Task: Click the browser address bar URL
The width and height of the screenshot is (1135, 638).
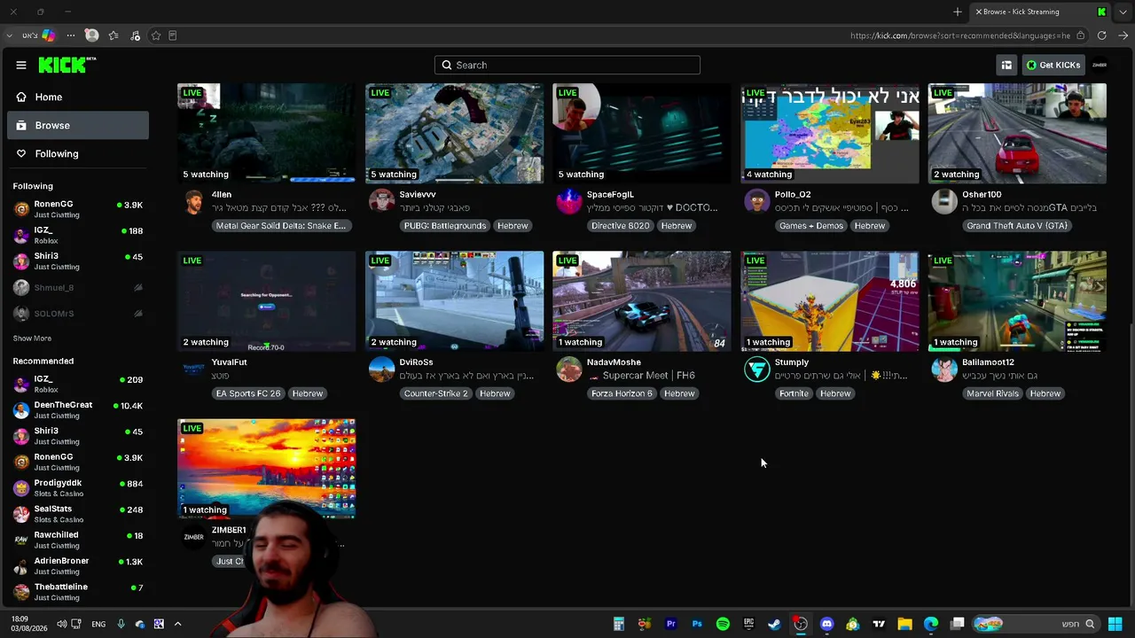Action: pyautogui.click(x=960, y=35)
